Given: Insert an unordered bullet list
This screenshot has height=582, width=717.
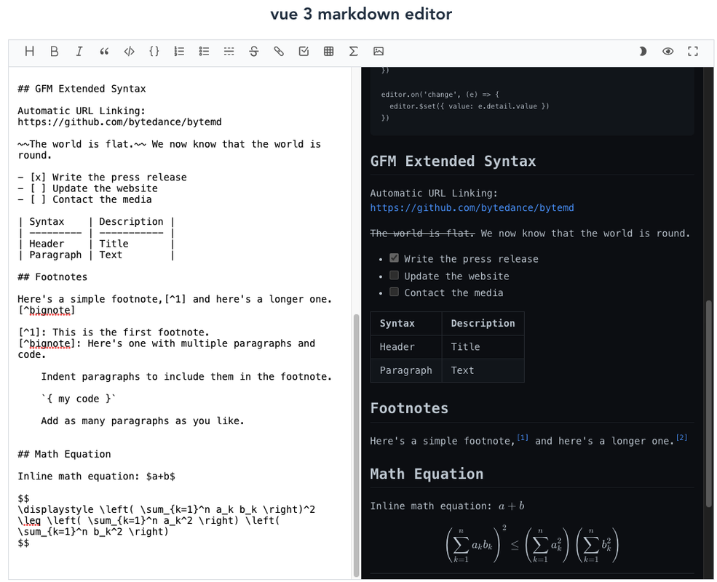Looking at the screenshot, I should pyautogui.click(x=204, y=51).
